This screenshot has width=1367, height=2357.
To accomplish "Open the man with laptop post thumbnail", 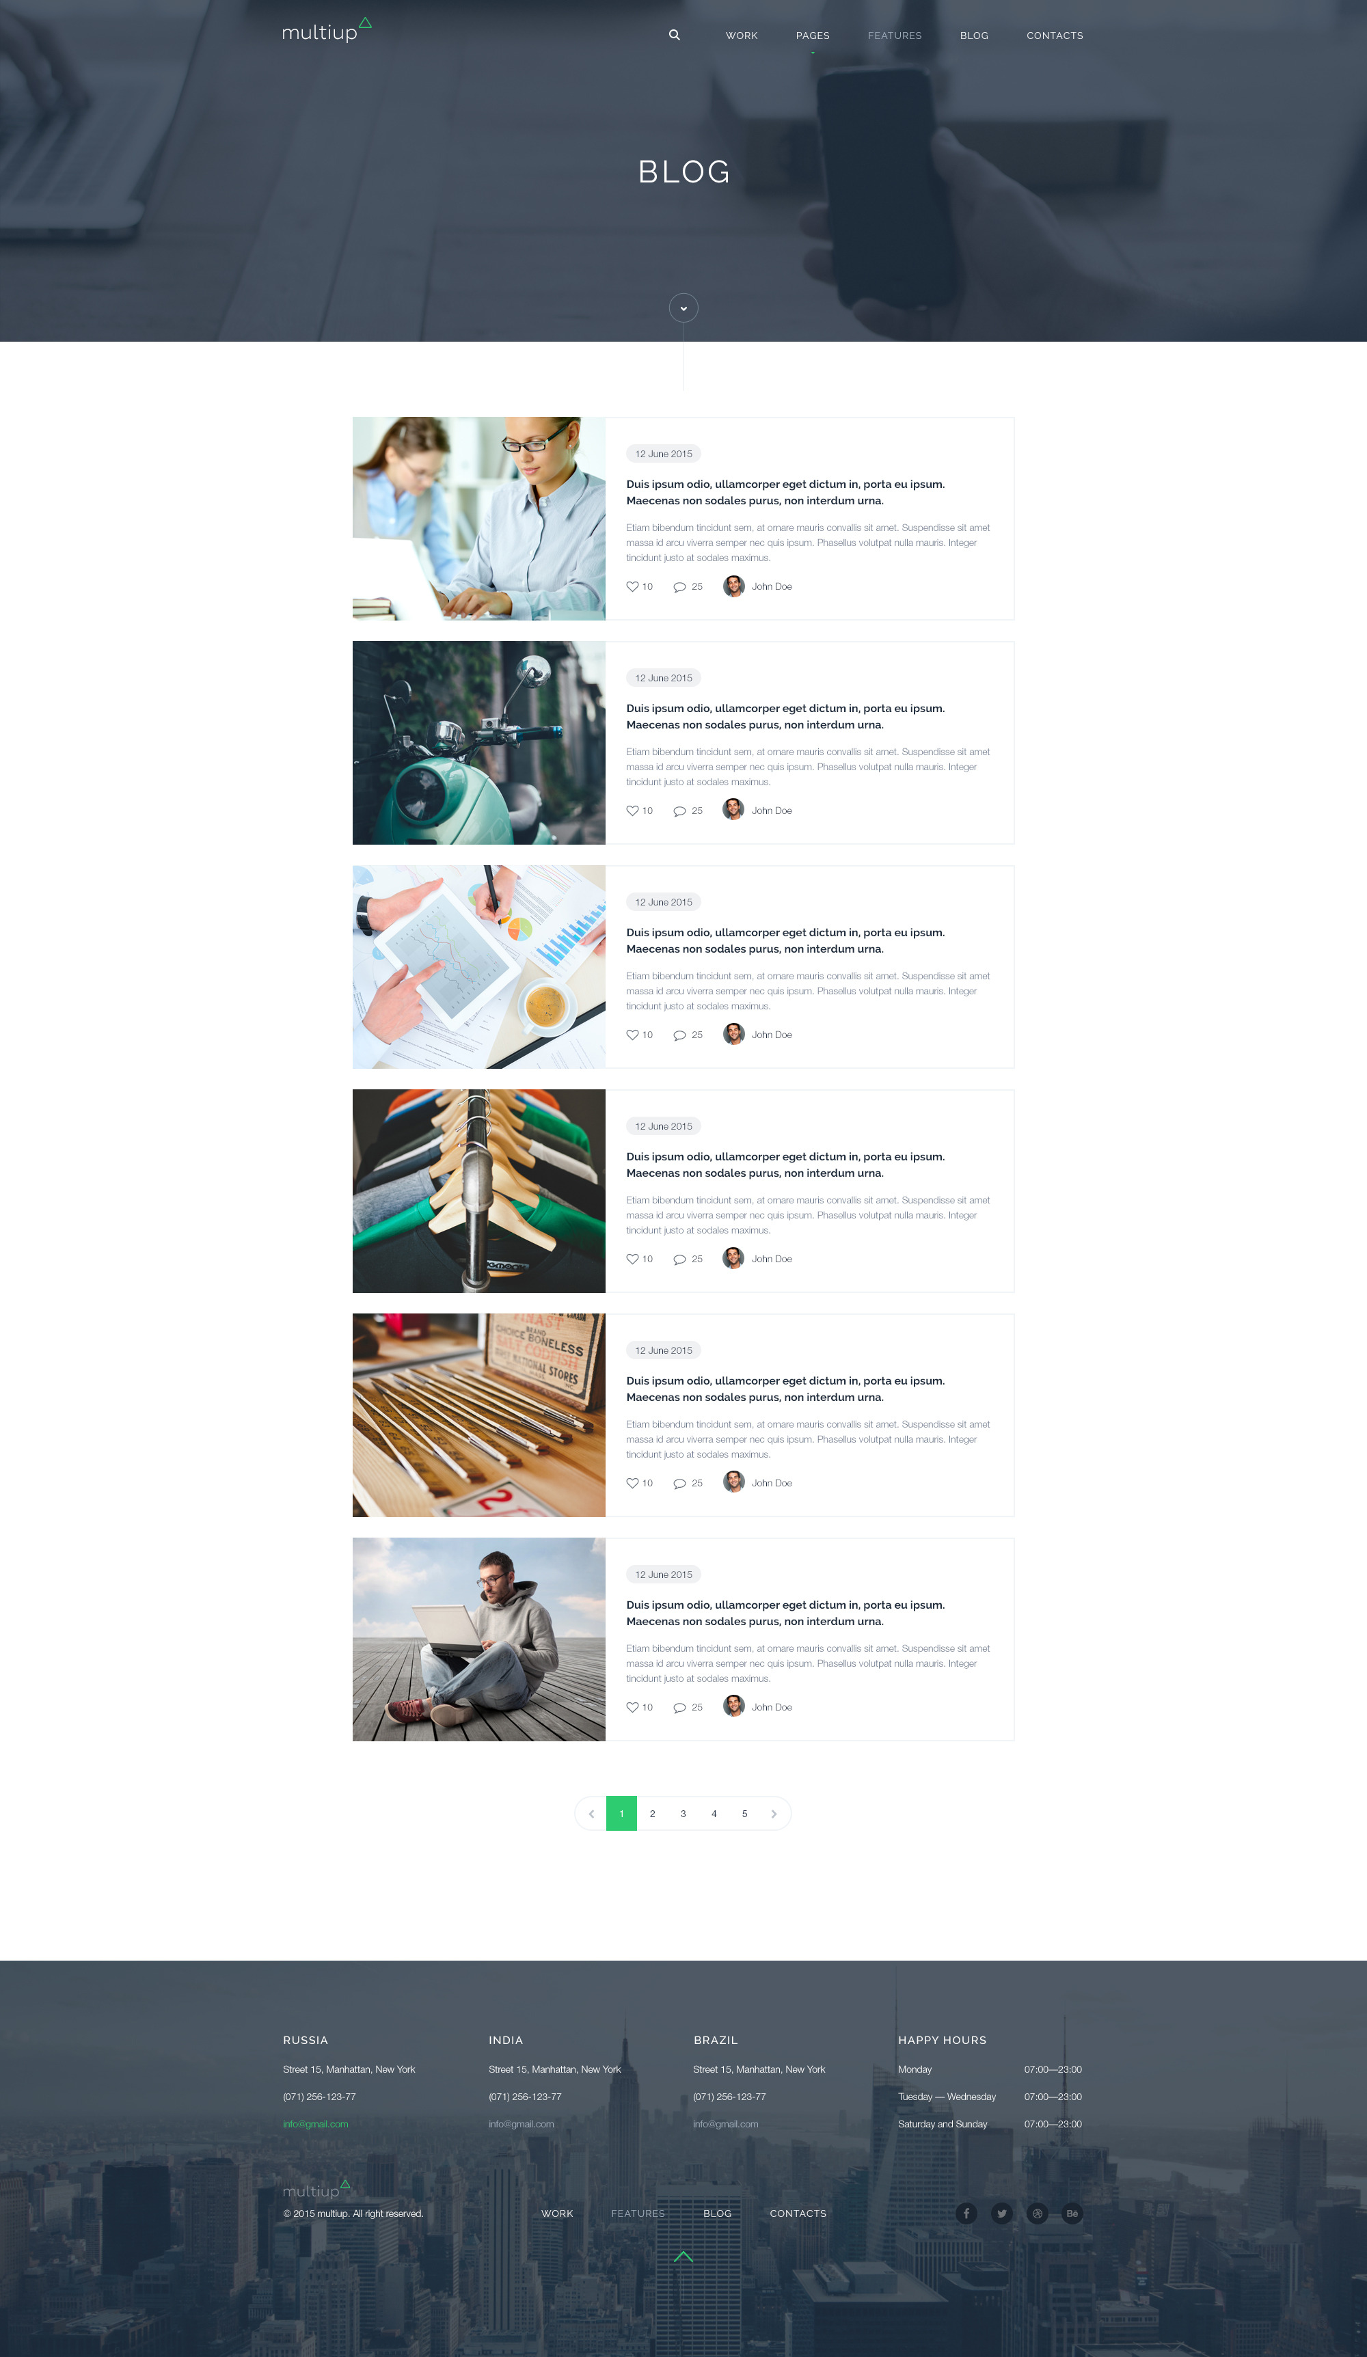I will [x=479, y=1639].
